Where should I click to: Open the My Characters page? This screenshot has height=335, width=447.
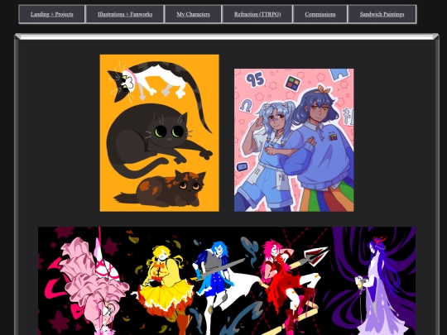click(x=193, y=14)
